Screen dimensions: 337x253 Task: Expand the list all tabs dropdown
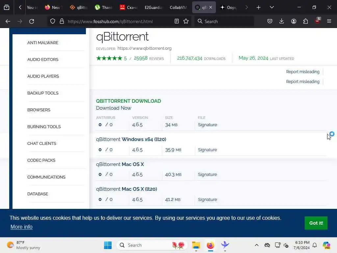click(272, 7)
